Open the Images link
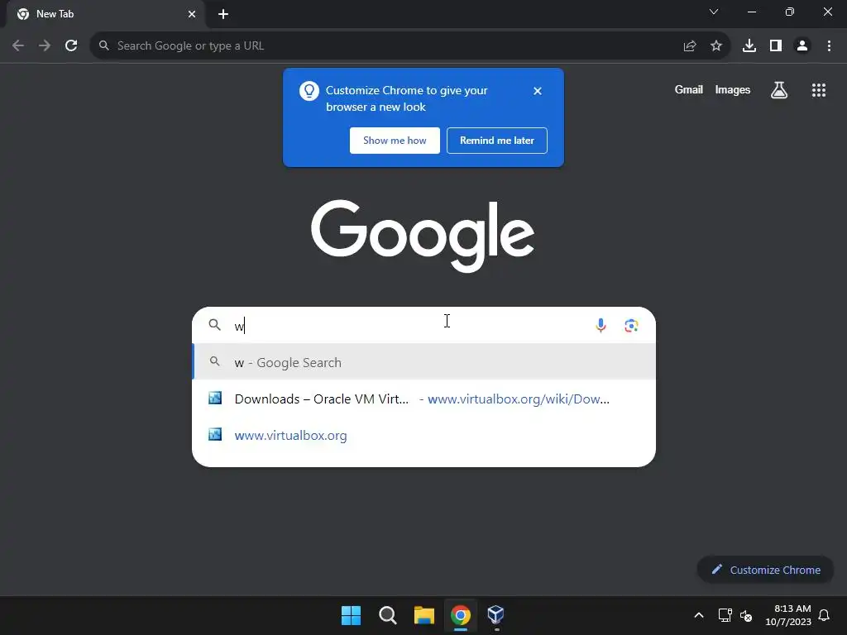 click(733, 89)
